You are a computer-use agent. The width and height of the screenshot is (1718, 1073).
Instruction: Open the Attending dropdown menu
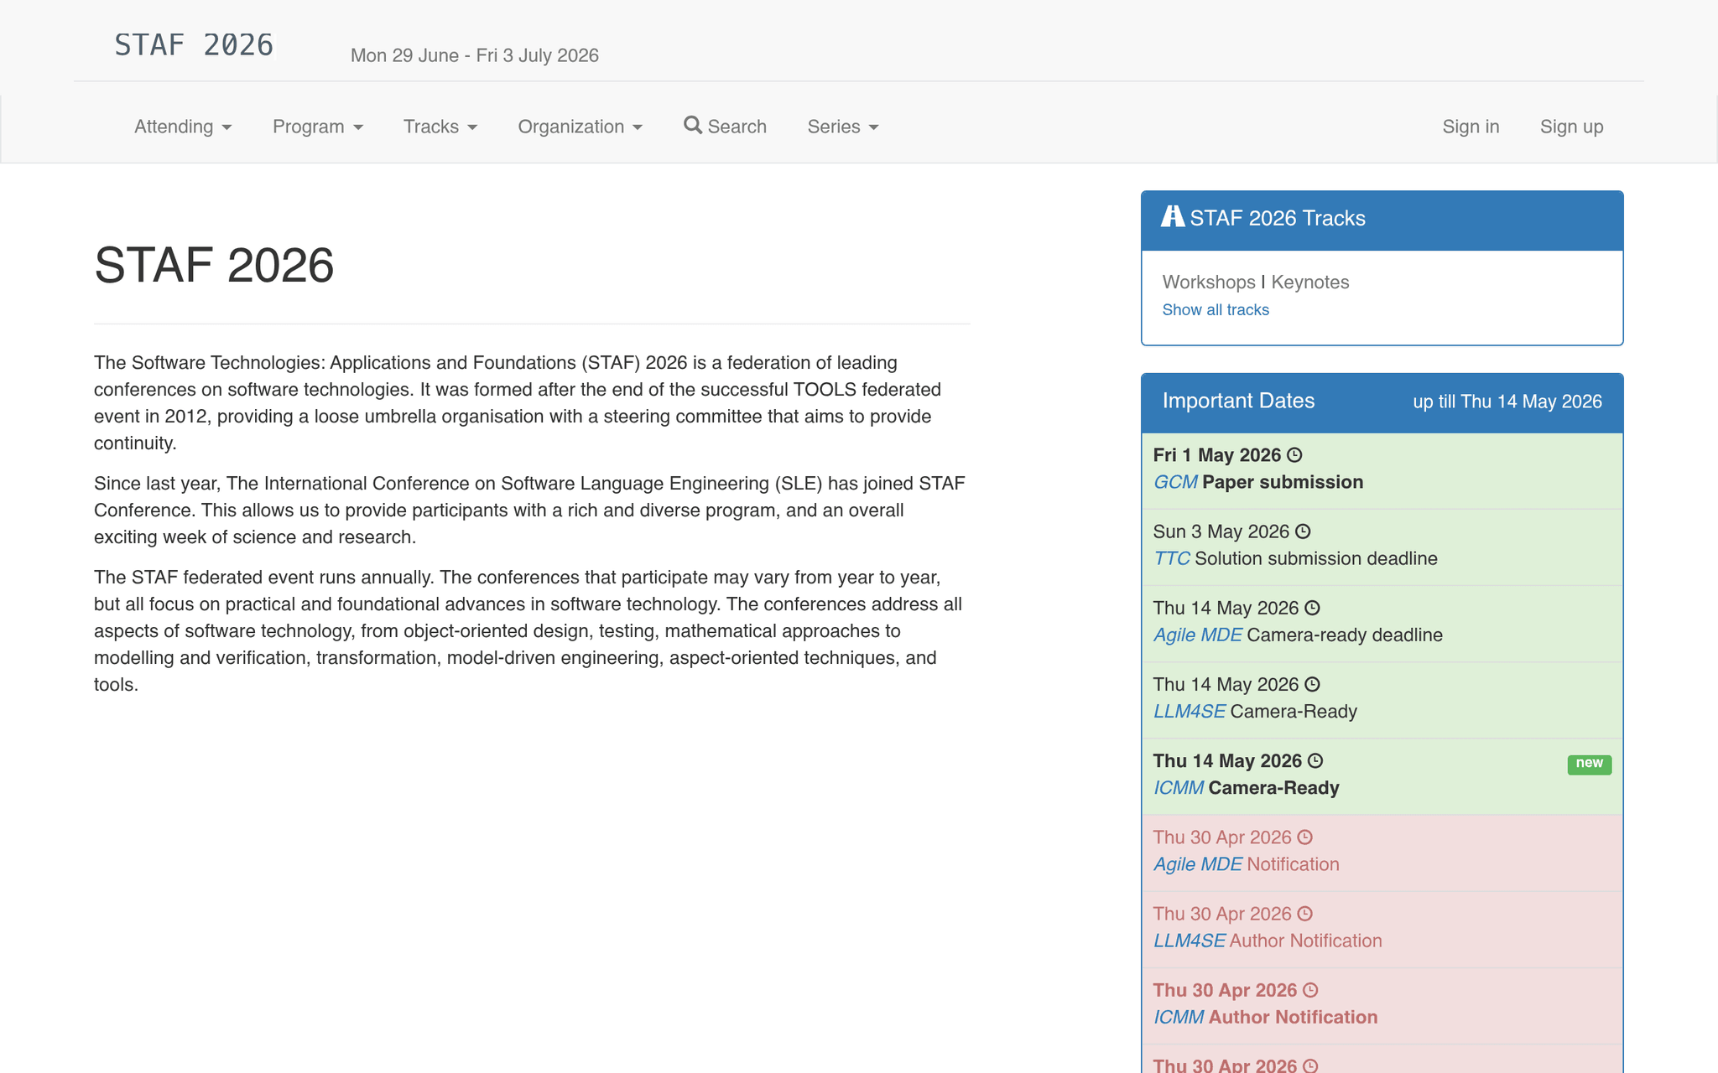tap(183, 127)
